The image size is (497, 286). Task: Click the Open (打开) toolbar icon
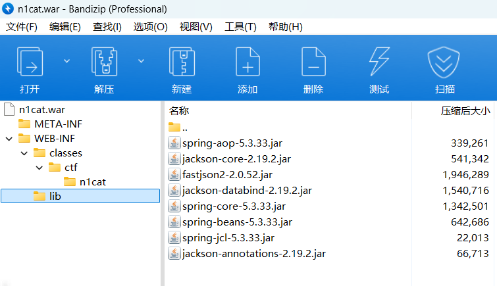30,63
